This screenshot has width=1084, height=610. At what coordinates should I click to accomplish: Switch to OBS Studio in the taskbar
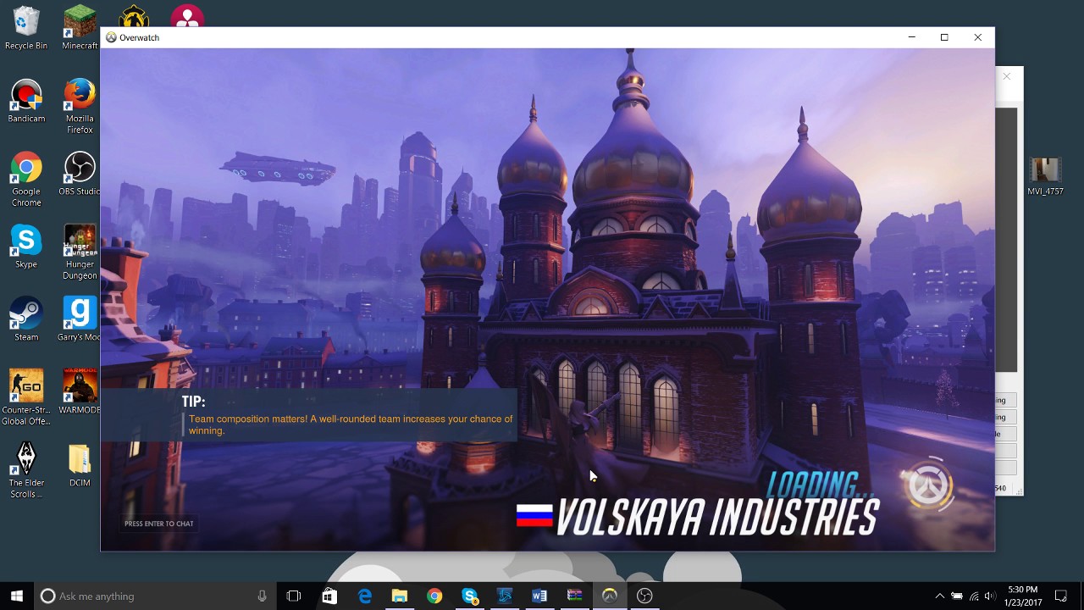click(644, 596)
